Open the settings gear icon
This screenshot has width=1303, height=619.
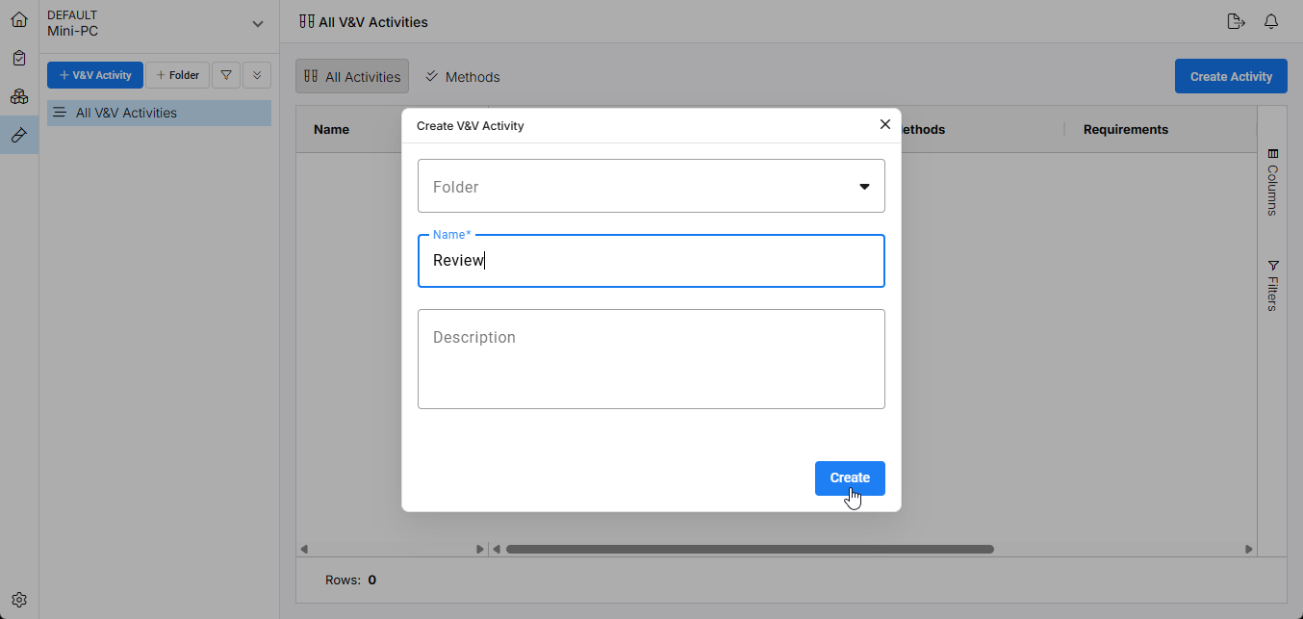click(19, 600)
